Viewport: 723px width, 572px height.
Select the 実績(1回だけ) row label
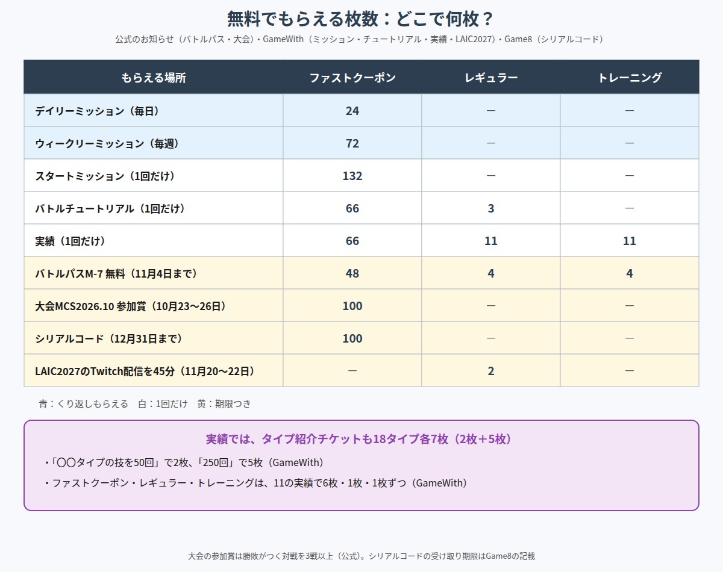tap(70, 241)
